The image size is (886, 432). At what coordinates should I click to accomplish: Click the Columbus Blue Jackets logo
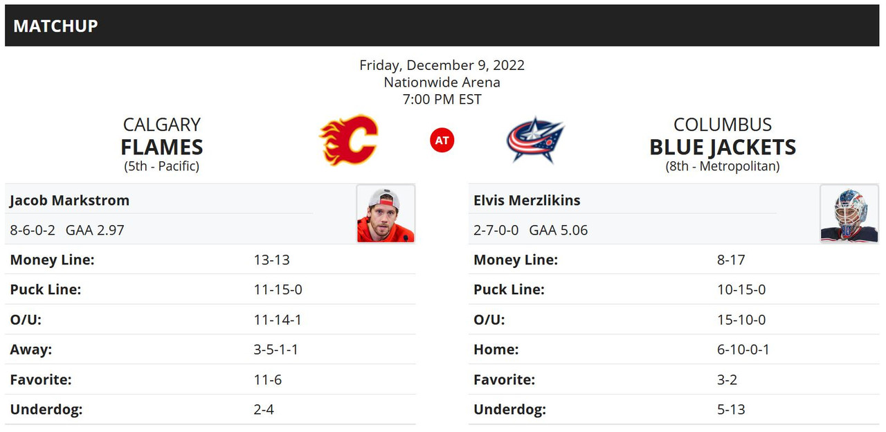tap(535, 141)
